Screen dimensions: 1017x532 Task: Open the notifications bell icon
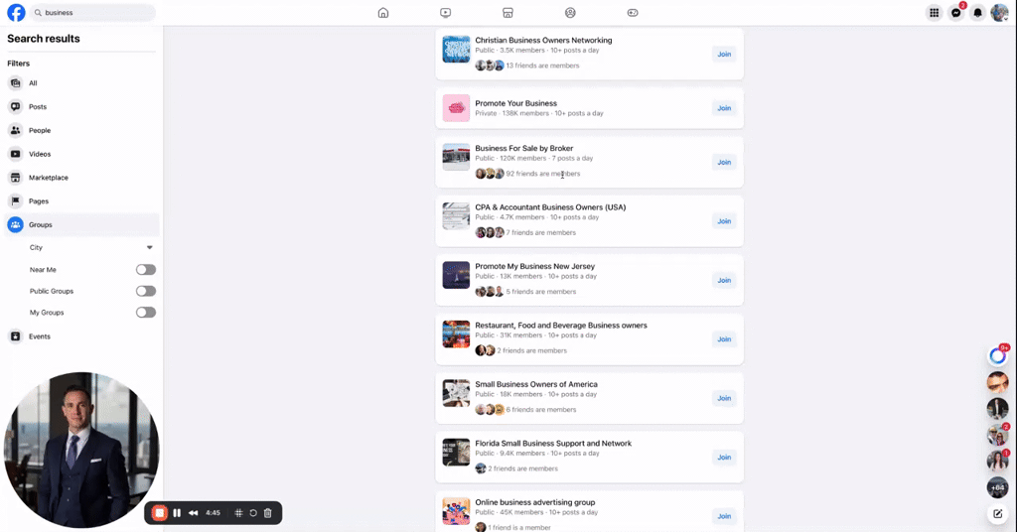click(x=977, y=12)
